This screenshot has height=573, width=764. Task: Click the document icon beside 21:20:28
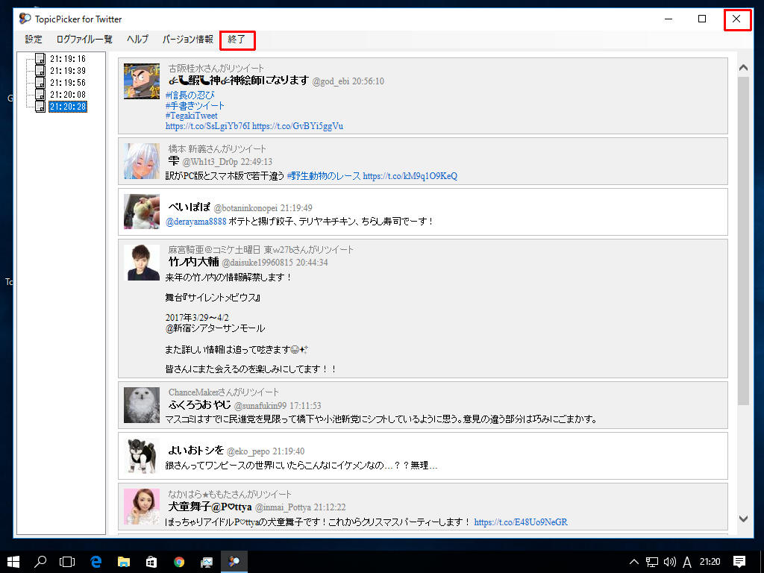point(40,106)
